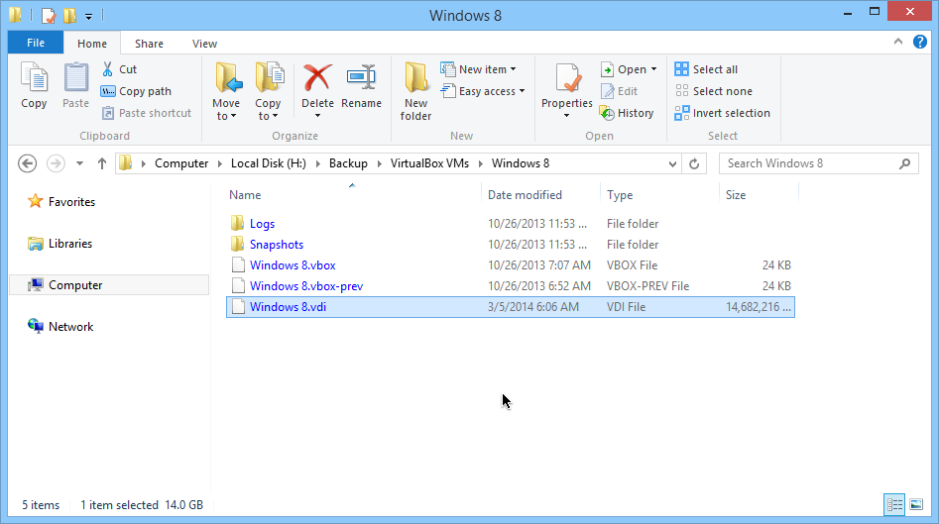The height and width of the screenshot is (524, 939).
Task: Click Copy path in the ribbon
Action: 137,91
